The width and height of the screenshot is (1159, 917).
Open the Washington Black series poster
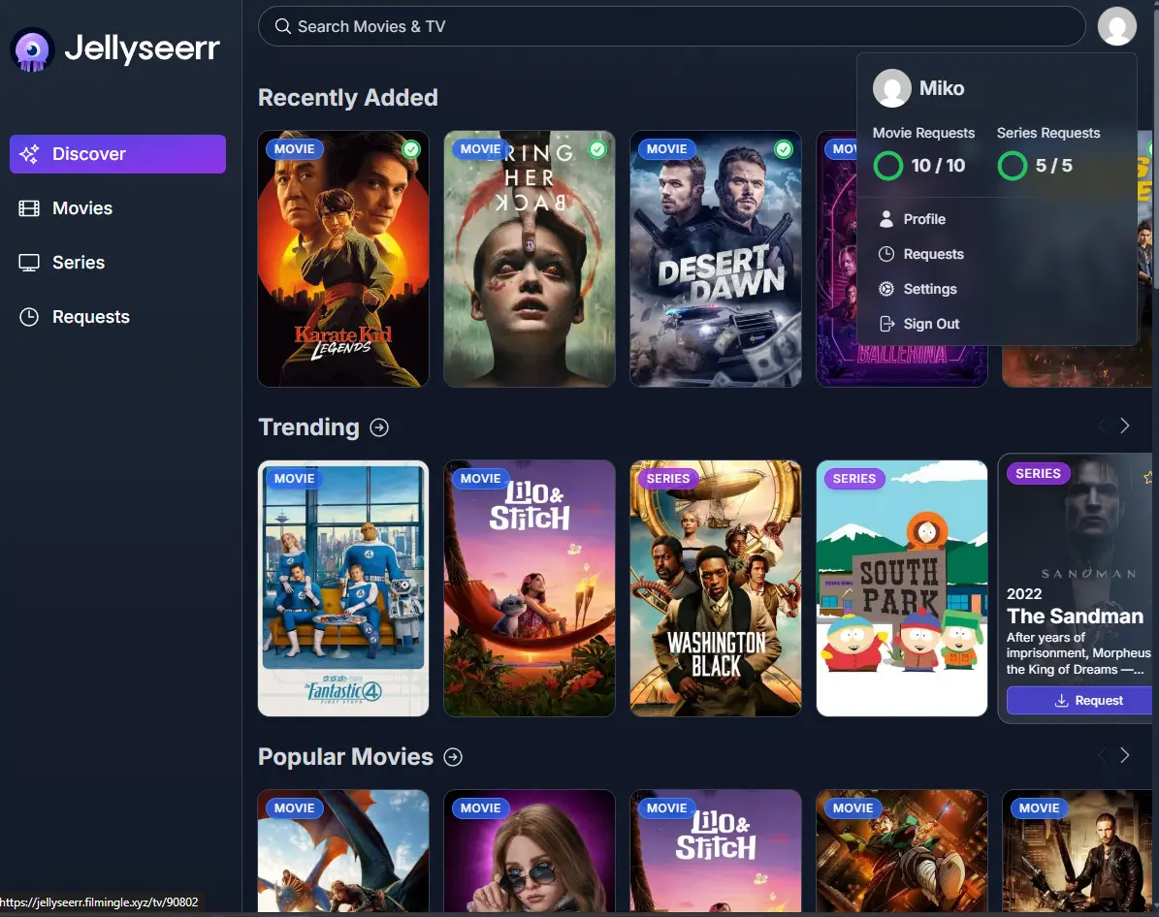pyautogui.click(x=716, y=588)
